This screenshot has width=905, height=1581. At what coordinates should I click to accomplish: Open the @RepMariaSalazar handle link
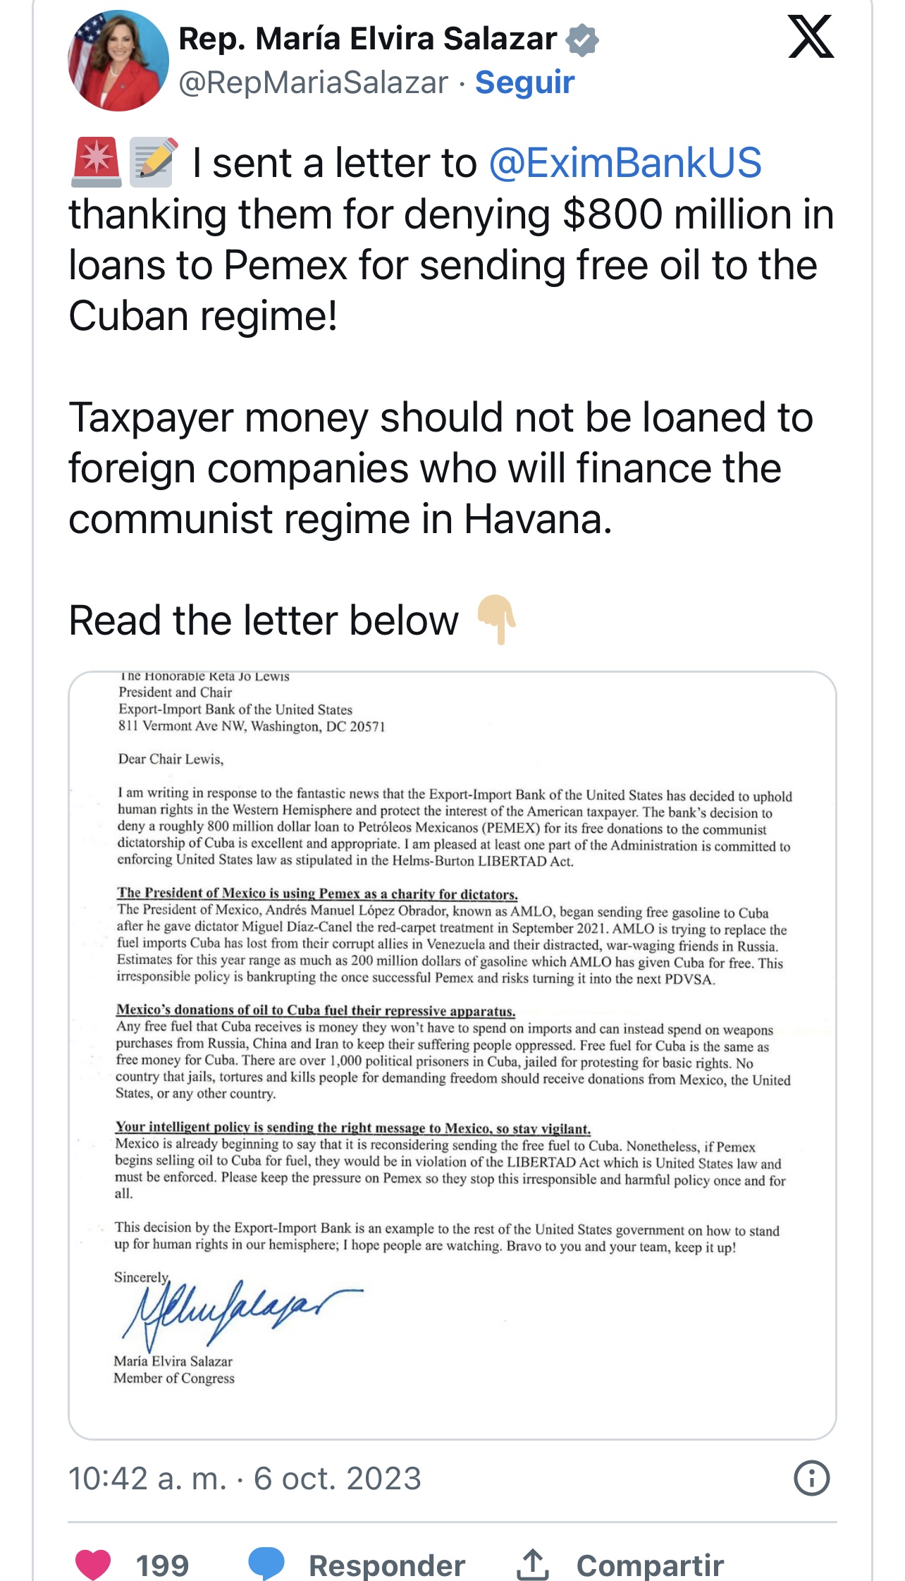(x=314, y=83)
